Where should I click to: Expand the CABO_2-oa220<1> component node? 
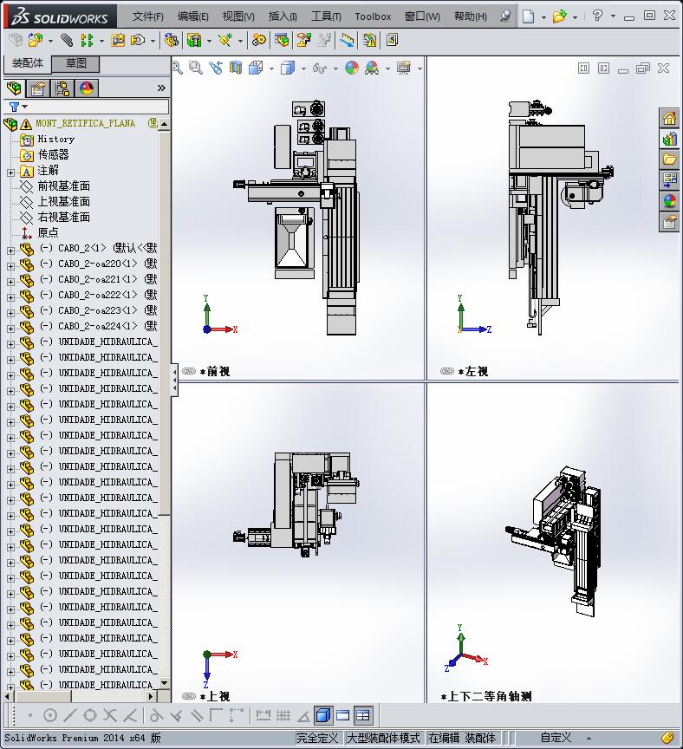10,266
